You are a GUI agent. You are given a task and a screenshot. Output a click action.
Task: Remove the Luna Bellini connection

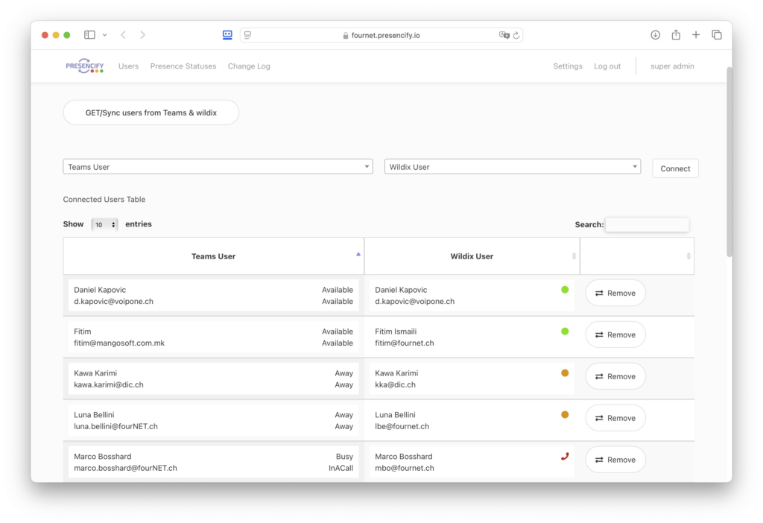tap(615, 418)
